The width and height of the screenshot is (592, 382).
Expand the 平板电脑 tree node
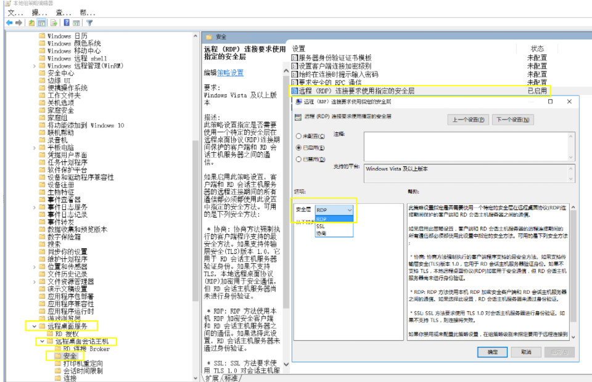tap(35, 148)
